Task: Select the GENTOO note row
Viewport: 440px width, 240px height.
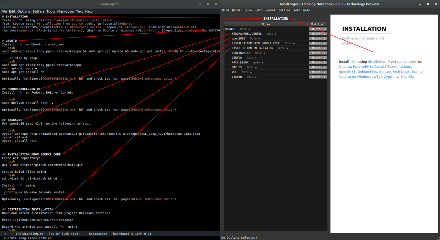Action: tap(266, 58)
